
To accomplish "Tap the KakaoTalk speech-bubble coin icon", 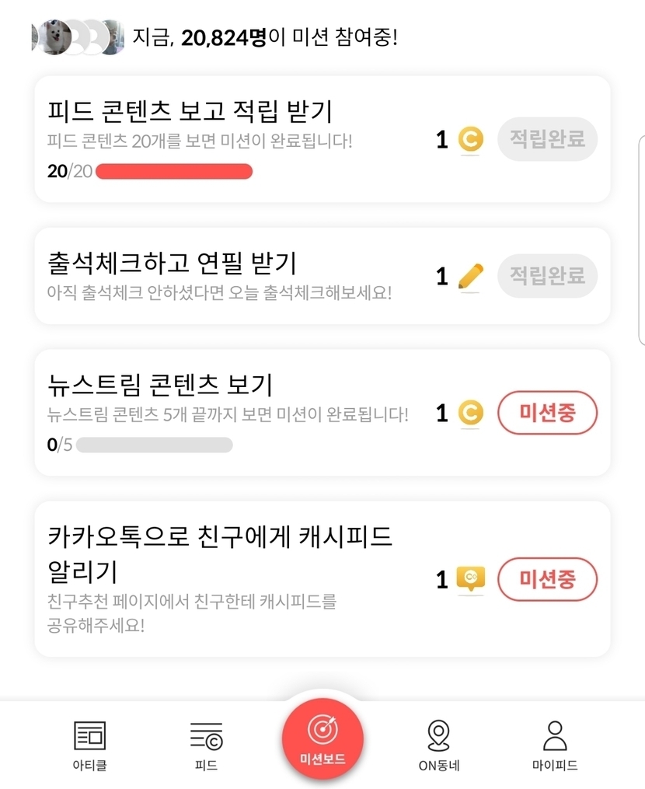I will 470,579.
